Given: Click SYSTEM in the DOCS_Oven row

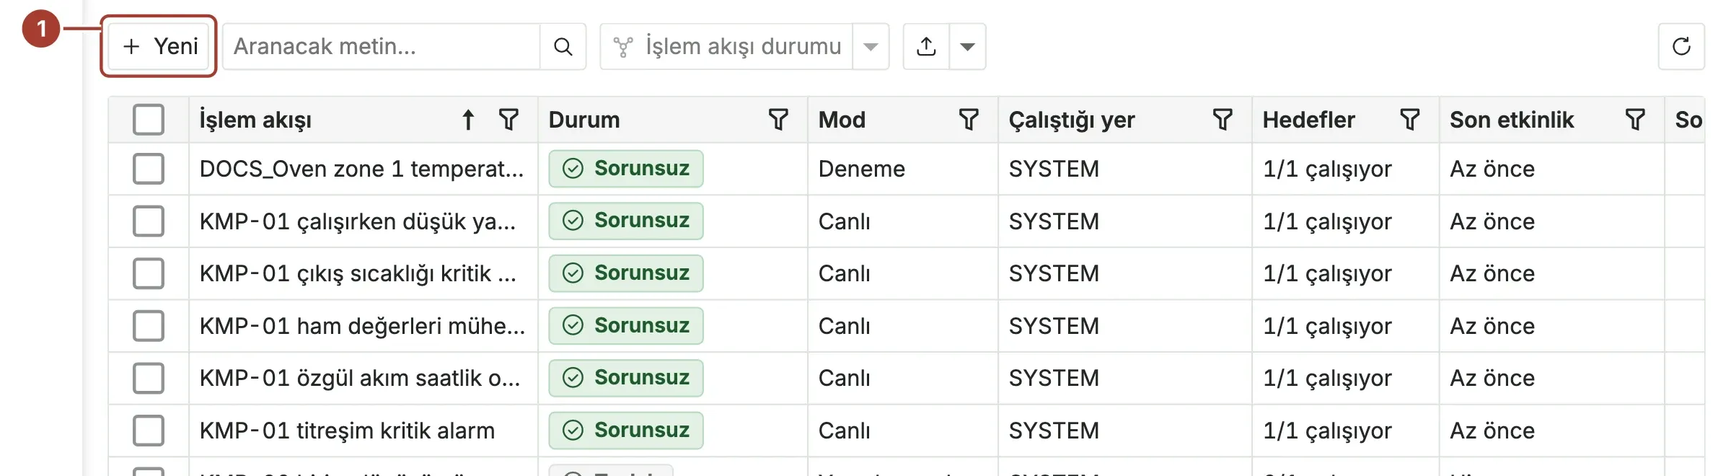Looking at the screenshot, I should tap(1054, 169).
